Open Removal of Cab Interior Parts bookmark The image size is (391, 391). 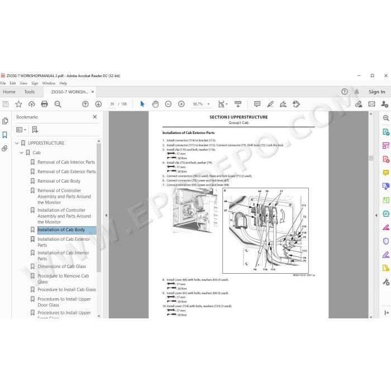[66, 162]
